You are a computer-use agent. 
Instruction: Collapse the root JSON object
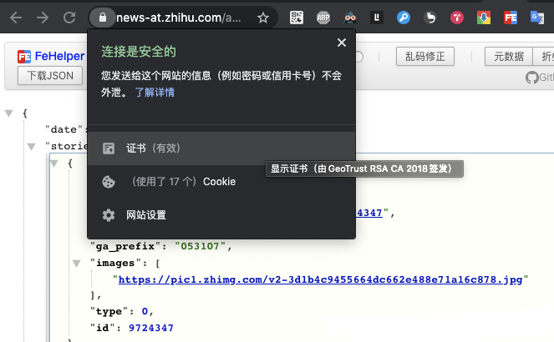coord(9,113)
